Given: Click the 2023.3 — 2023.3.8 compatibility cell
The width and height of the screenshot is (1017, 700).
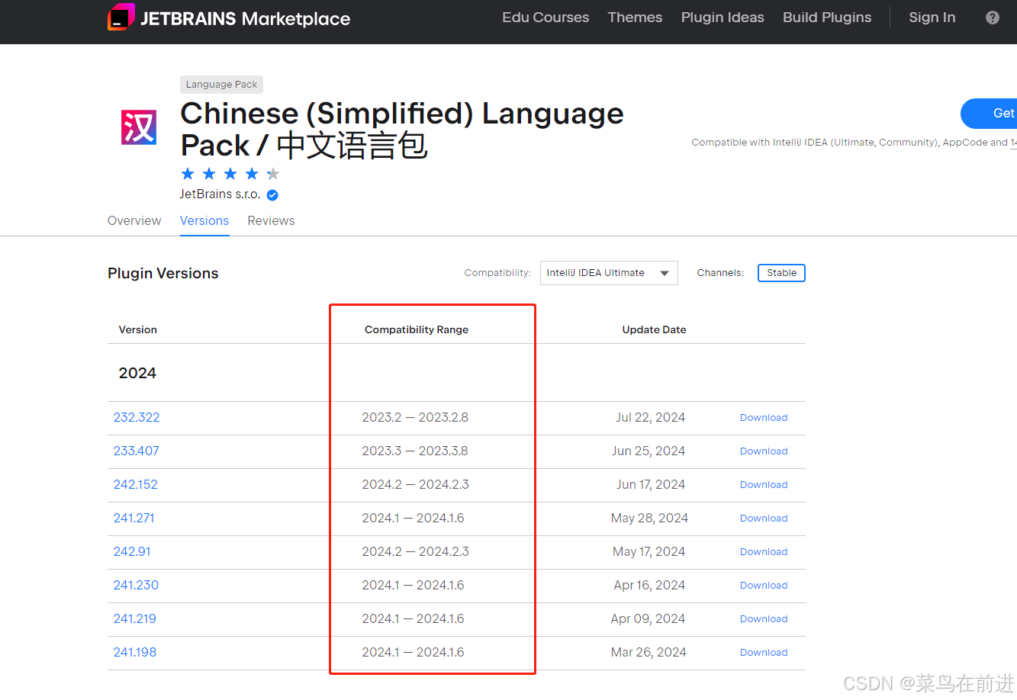Looking at the screenshot, I should [x=415, y=451].
